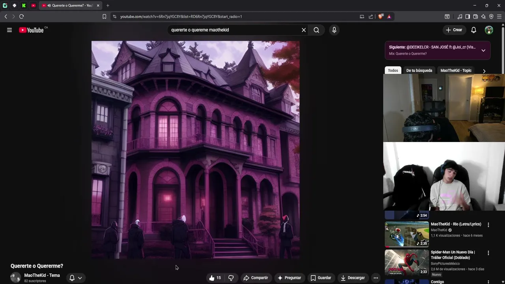The image size is (505, 284).
Task: Open the YouTube guide hamburger menu
Action: 9,30
